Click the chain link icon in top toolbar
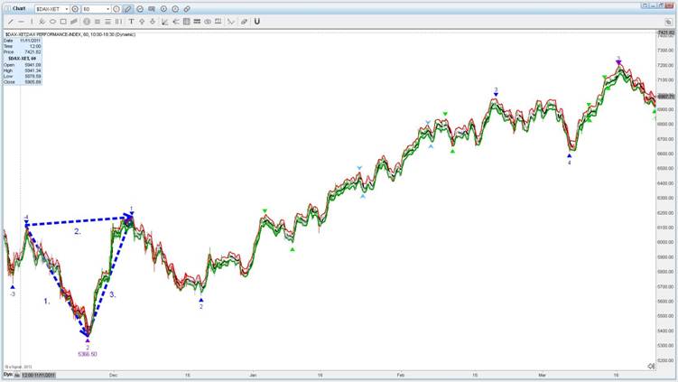 (x=186, y=8)
